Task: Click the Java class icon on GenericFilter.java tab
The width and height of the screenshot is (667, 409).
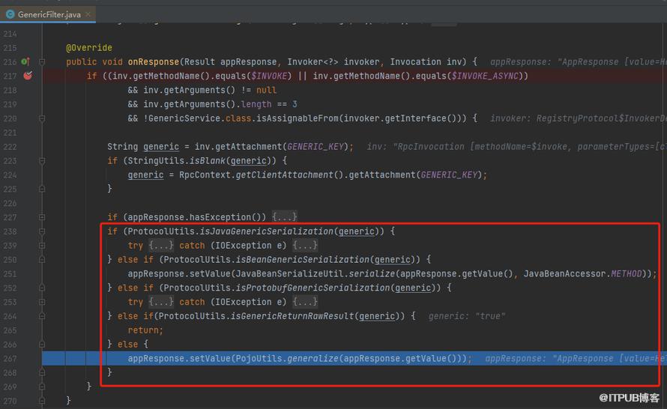Action: (10, 14)
